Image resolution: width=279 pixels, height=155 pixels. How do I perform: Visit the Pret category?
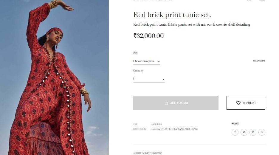click(x=187, y=129)
